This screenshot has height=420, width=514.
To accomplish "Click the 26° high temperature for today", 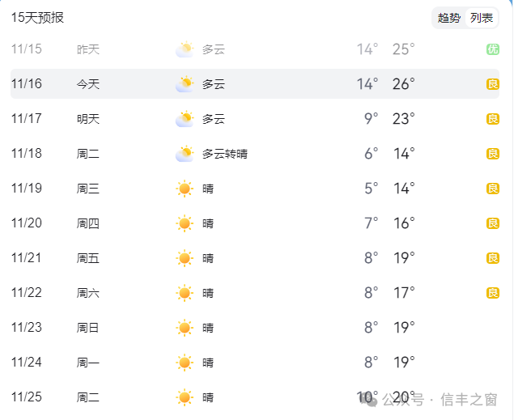I will point(403,84).
